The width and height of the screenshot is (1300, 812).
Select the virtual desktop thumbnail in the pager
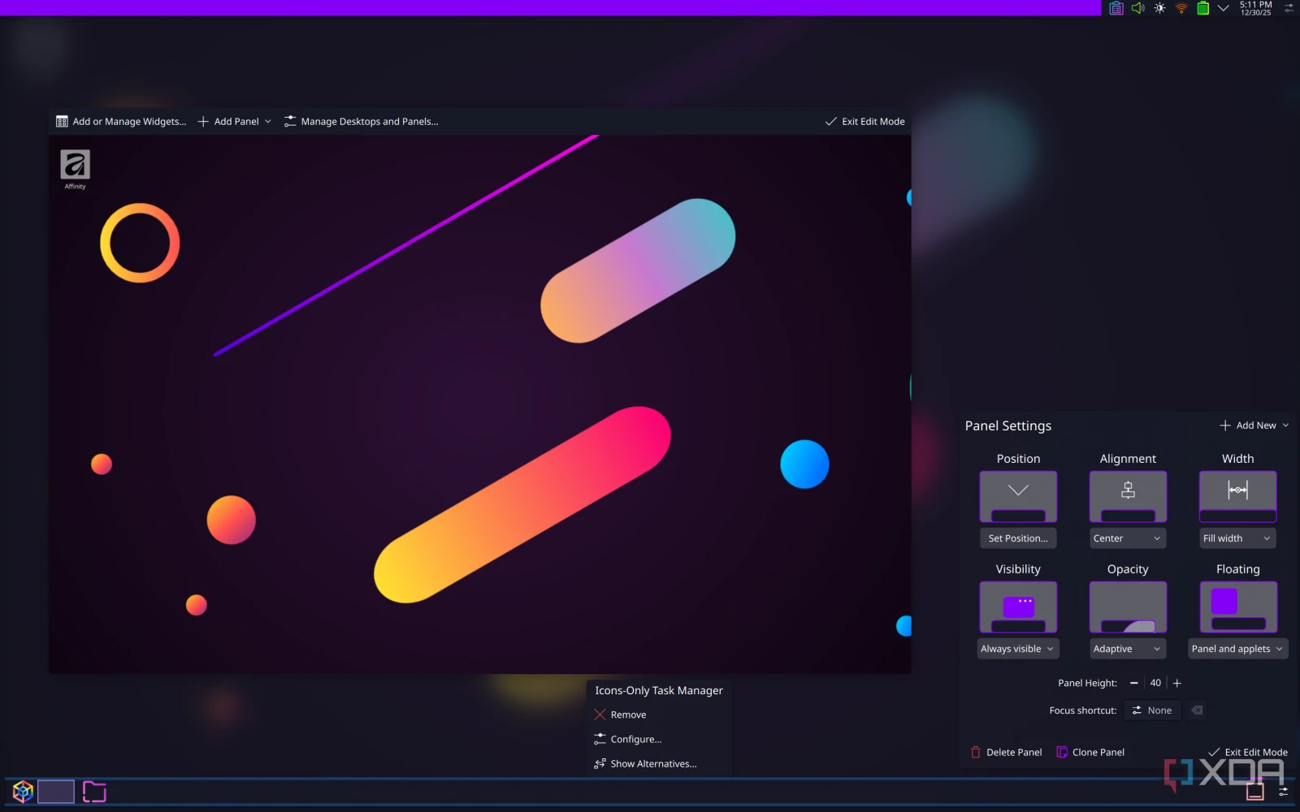pos(55,790)
